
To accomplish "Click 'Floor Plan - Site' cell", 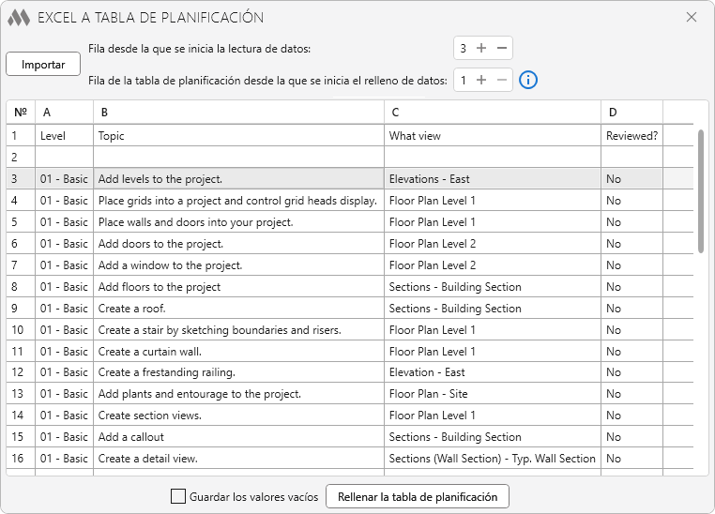I will (492, 394).
